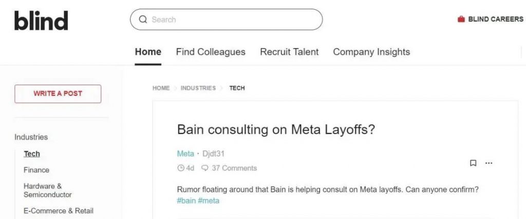This screenshot has width=526, height=219.
Task: Open the Home tab
Action: click(x=148, y=52)
